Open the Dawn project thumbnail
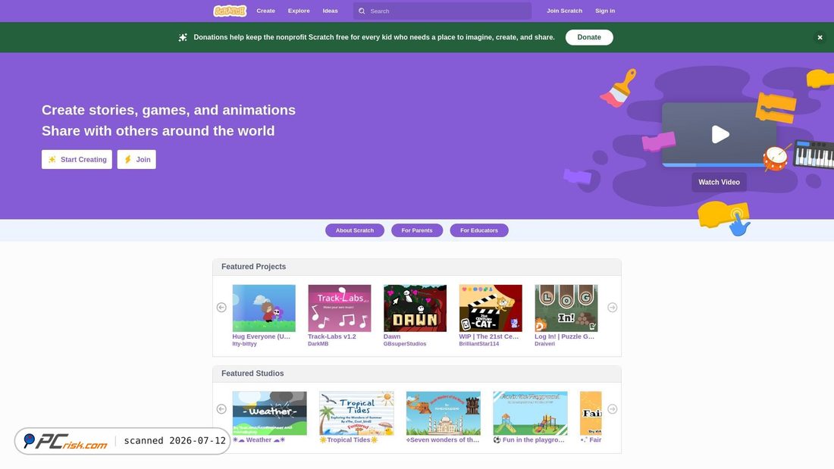 click(415, 308)
